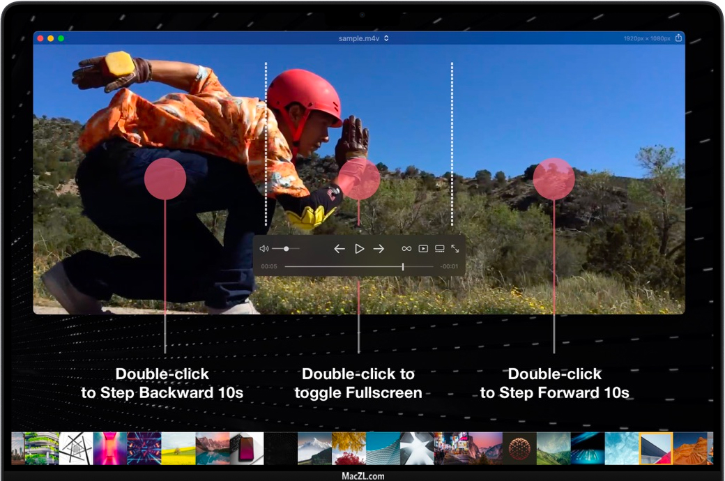Step backward with the left arrow
Image resolution: width=725 pixels, height=481 pixels.
click(339, 249)
